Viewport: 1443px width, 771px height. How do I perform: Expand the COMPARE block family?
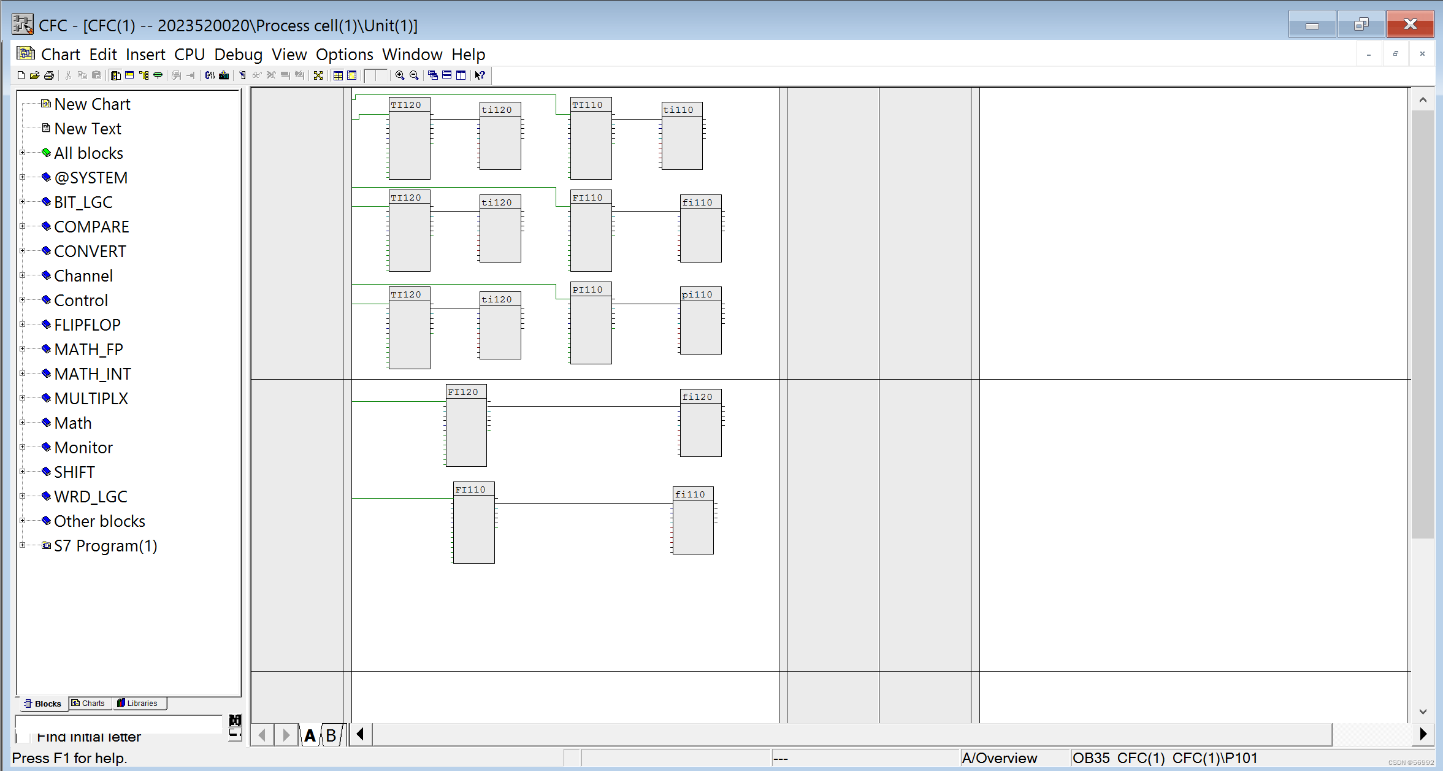pyautogui.click(x=23, y=226)
